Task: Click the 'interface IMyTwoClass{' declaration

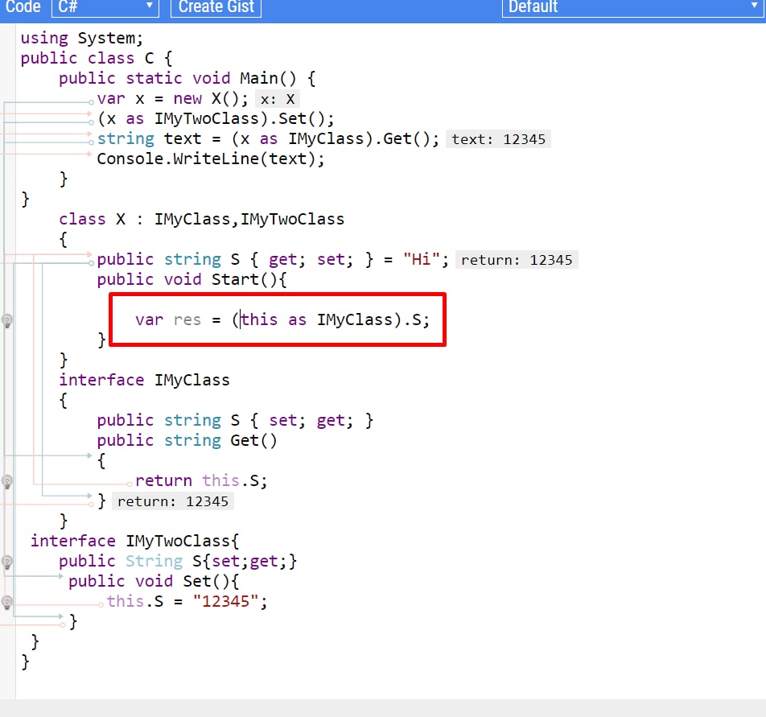Action: click(135, 541)
